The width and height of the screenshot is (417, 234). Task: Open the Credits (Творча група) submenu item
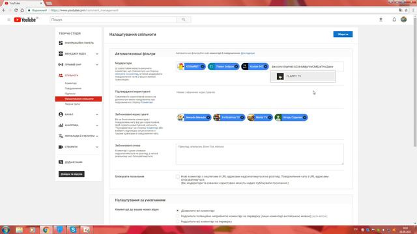tap(72, 104)
